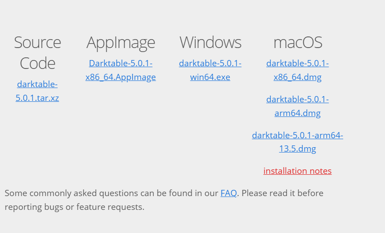Screen dimensions: 385x233
Task: Download the darktable-5.0.1.tar.xz source tarball
Action: (x=37, y=91)
